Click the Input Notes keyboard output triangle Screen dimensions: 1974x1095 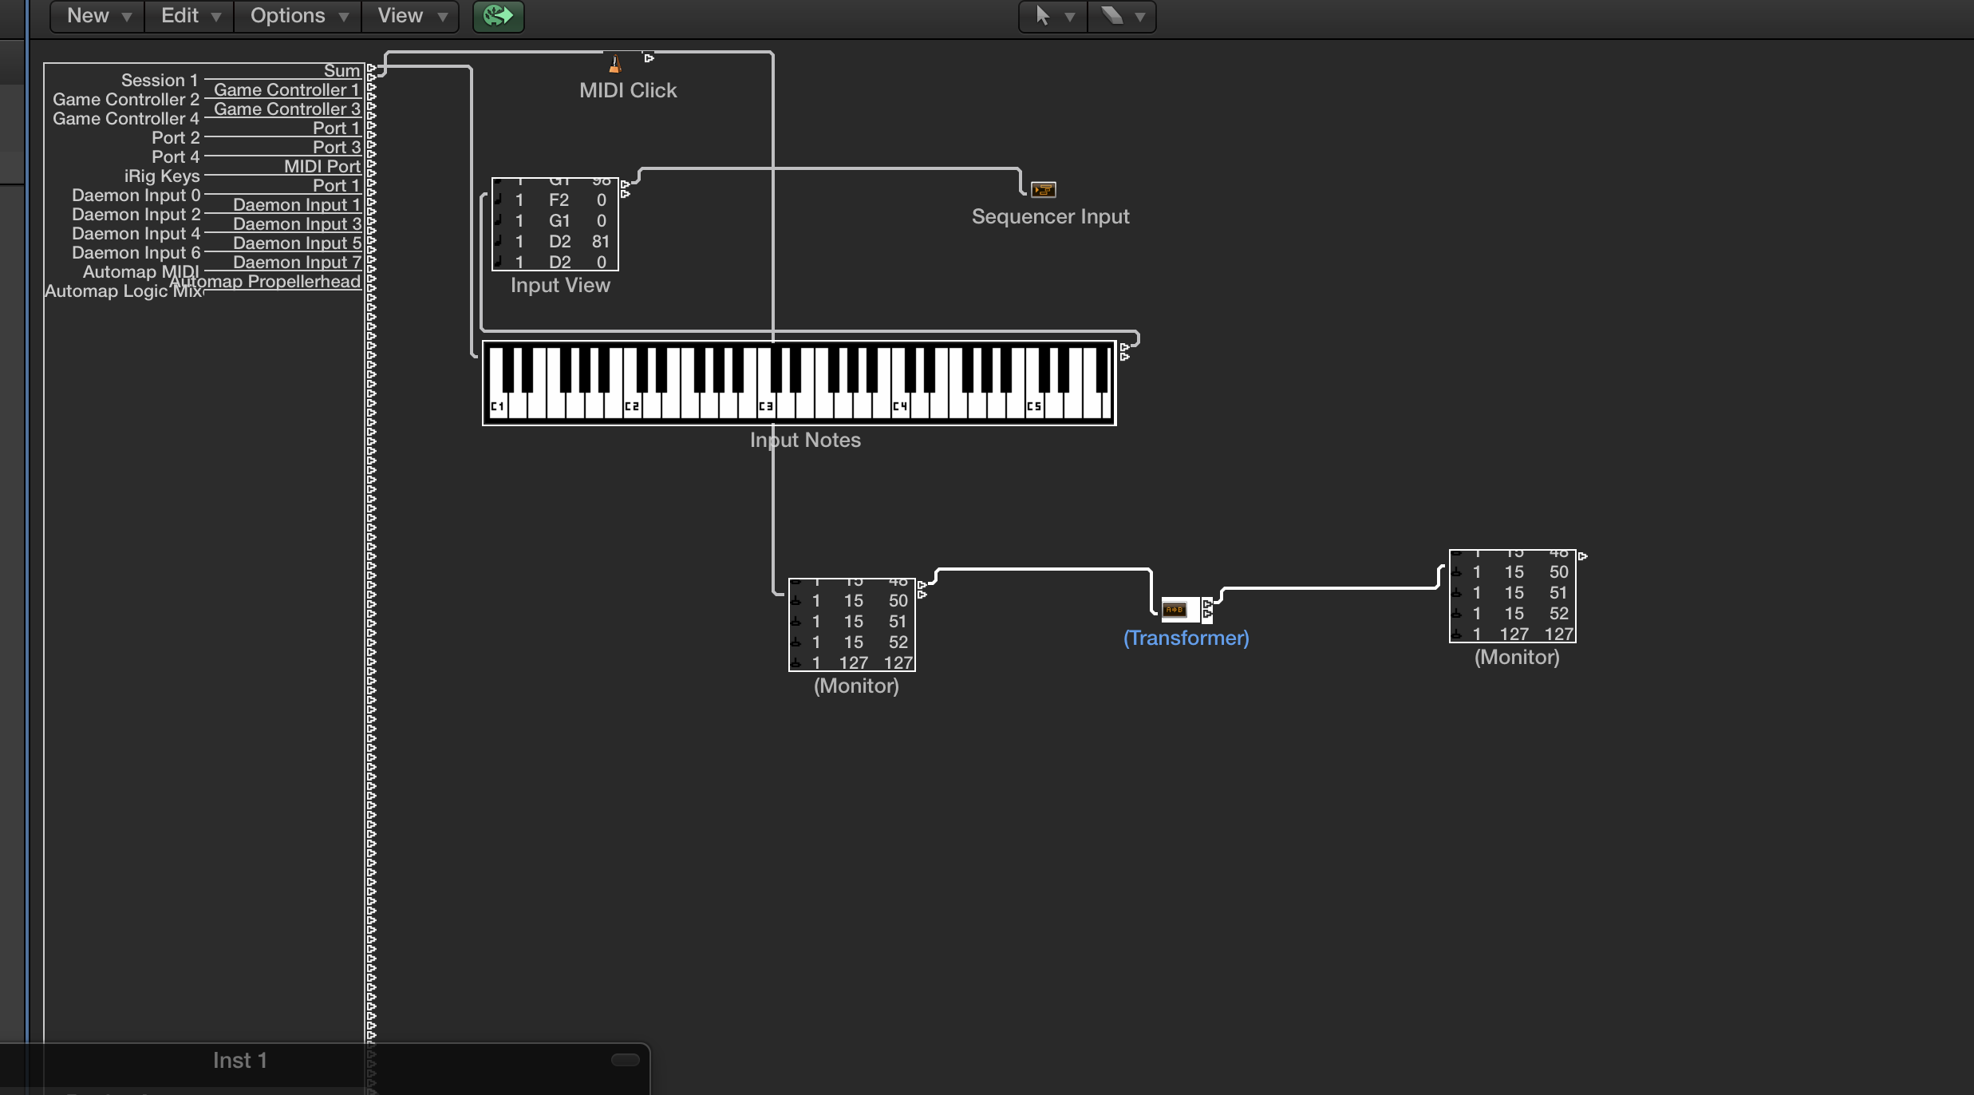click(1124, 347)
